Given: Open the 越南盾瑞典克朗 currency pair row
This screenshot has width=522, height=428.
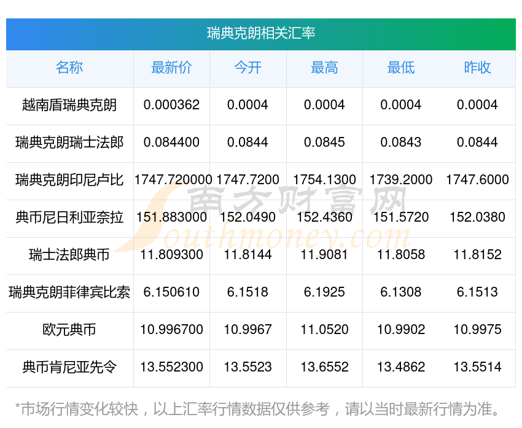Looking at the screenshot, I should point(69,105).
